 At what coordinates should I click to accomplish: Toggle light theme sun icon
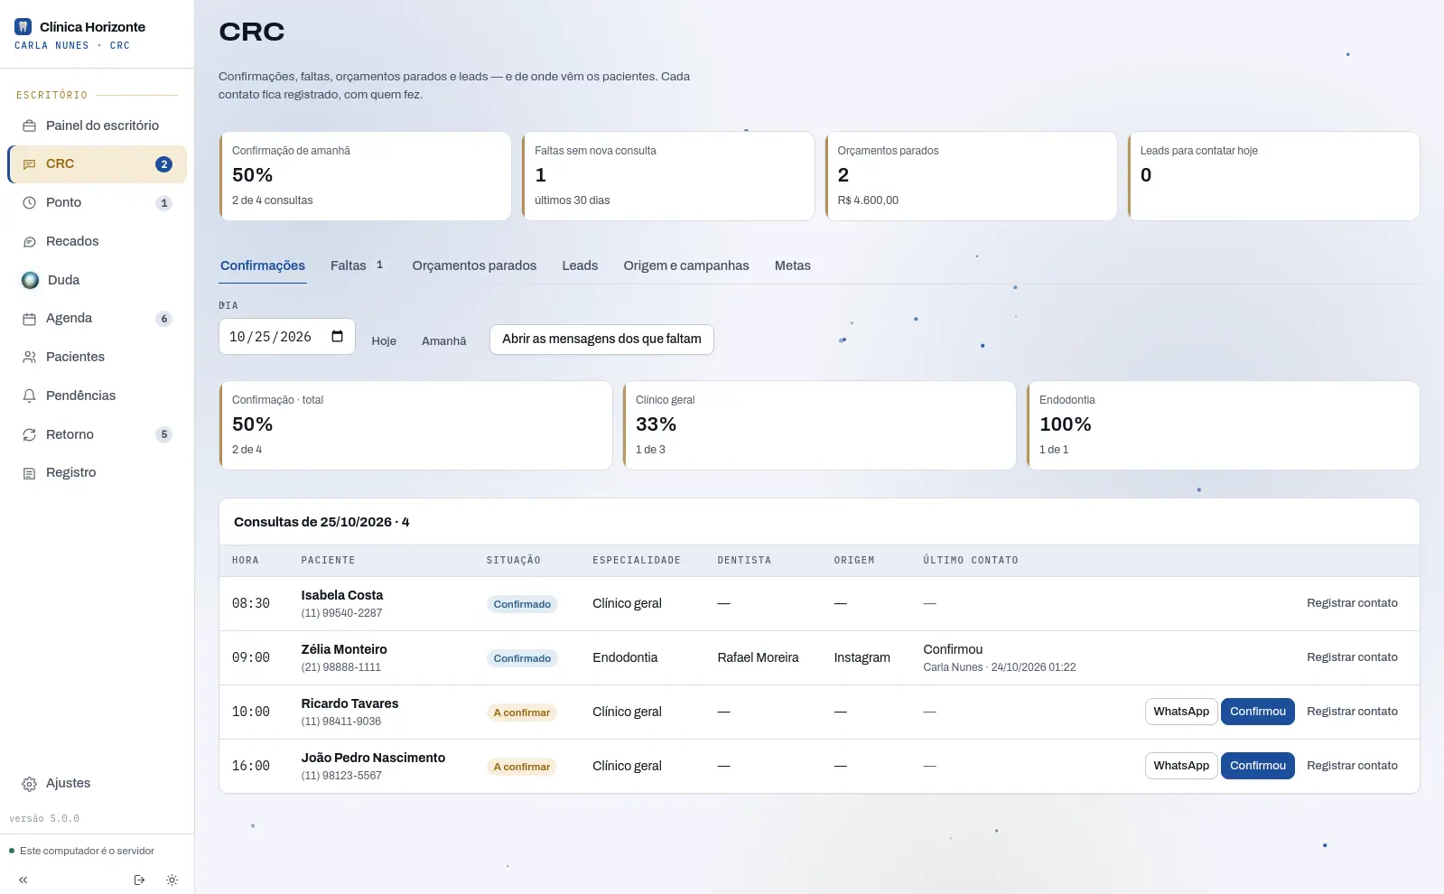point(172,880)
